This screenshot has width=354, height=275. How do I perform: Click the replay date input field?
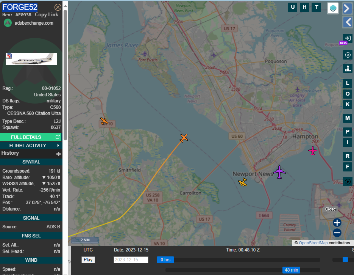131,260
